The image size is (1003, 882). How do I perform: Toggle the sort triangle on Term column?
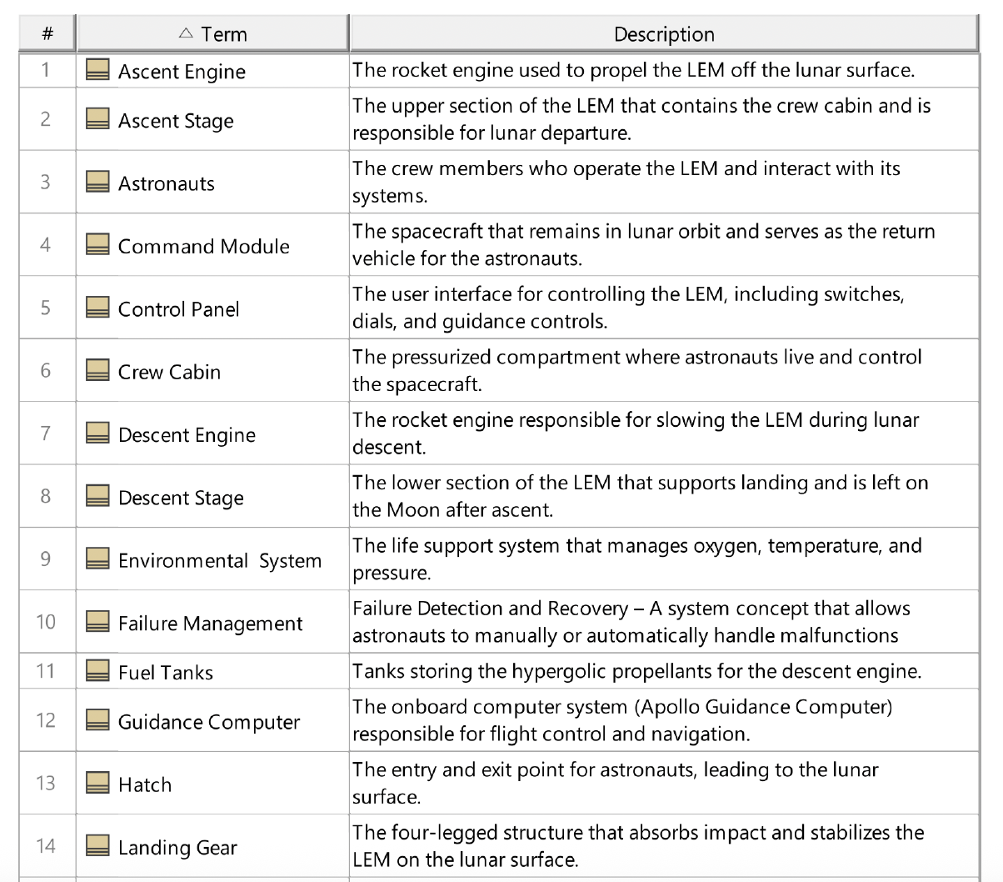click(185, 33)
